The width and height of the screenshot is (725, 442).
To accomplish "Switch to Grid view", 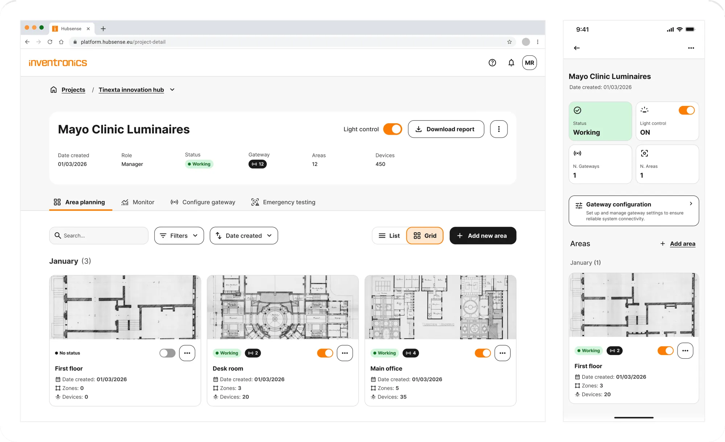I will 425,235.
